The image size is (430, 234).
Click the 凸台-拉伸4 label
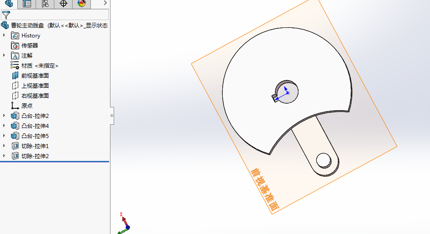tap(35, 126)
